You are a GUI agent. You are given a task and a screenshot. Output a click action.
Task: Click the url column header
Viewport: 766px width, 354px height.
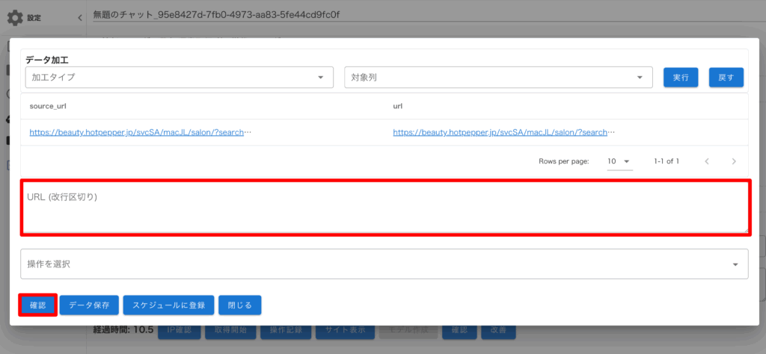398,106
